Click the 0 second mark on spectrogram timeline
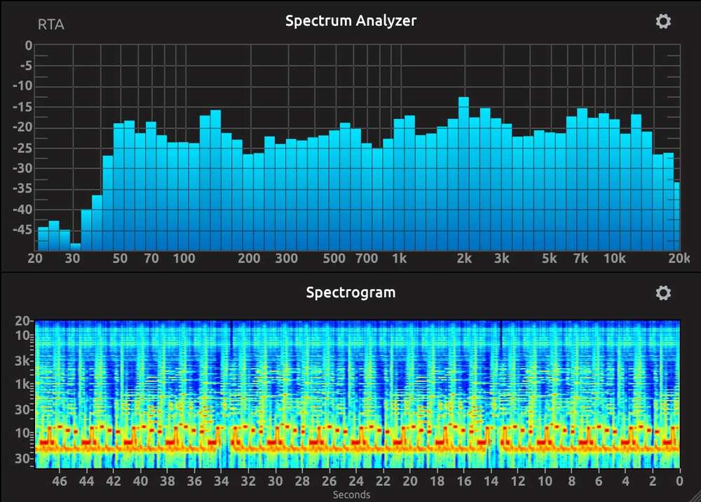 678,482
